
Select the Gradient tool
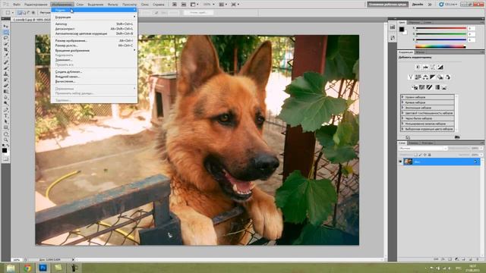(x=5, y=92)
